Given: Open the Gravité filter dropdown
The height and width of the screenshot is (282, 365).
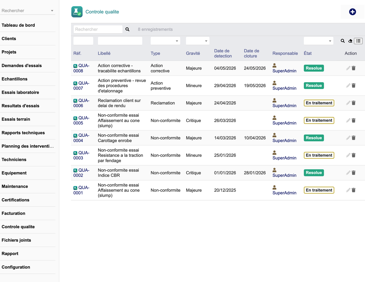Looking at the screenshot, I should click(198, 41).
